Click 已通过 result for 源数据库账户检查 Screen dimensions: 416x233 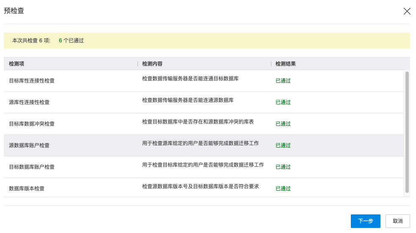(x=283, y=145)
